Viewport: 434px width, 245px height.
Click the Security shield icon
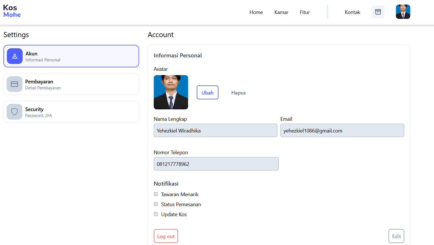(14, 112)
